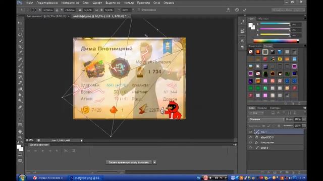Switch between free transform and warp modes
Screen dimensions: 323x181
coord(228,10)
